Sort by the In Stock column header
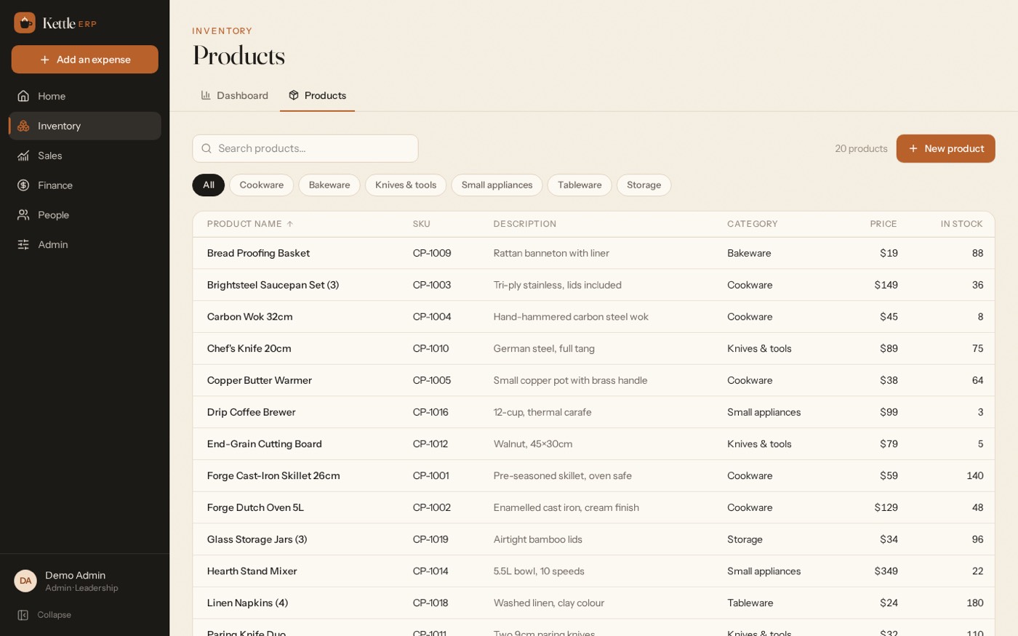This screenshot has width=1018, height=636. tap(961, 224)
